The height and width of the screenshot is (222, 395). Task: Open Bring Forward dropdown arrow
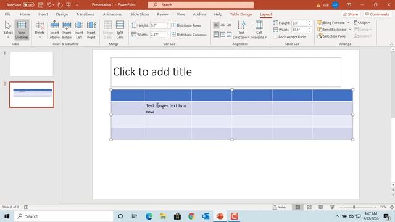point(348,23)
